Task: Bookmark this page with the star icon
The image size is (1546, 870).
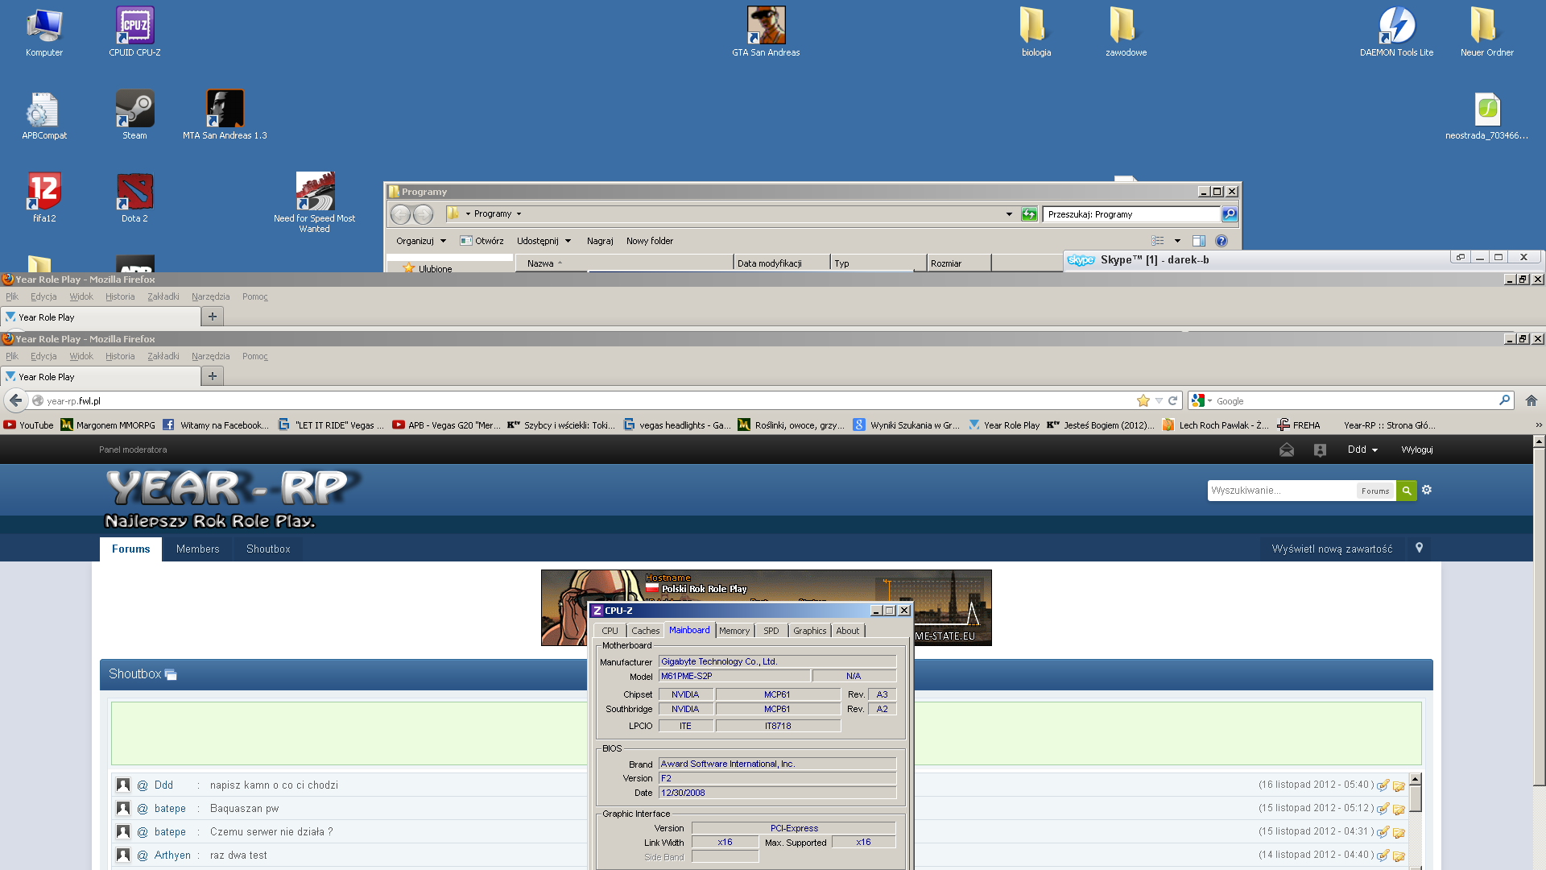Action: point(1143,401)
